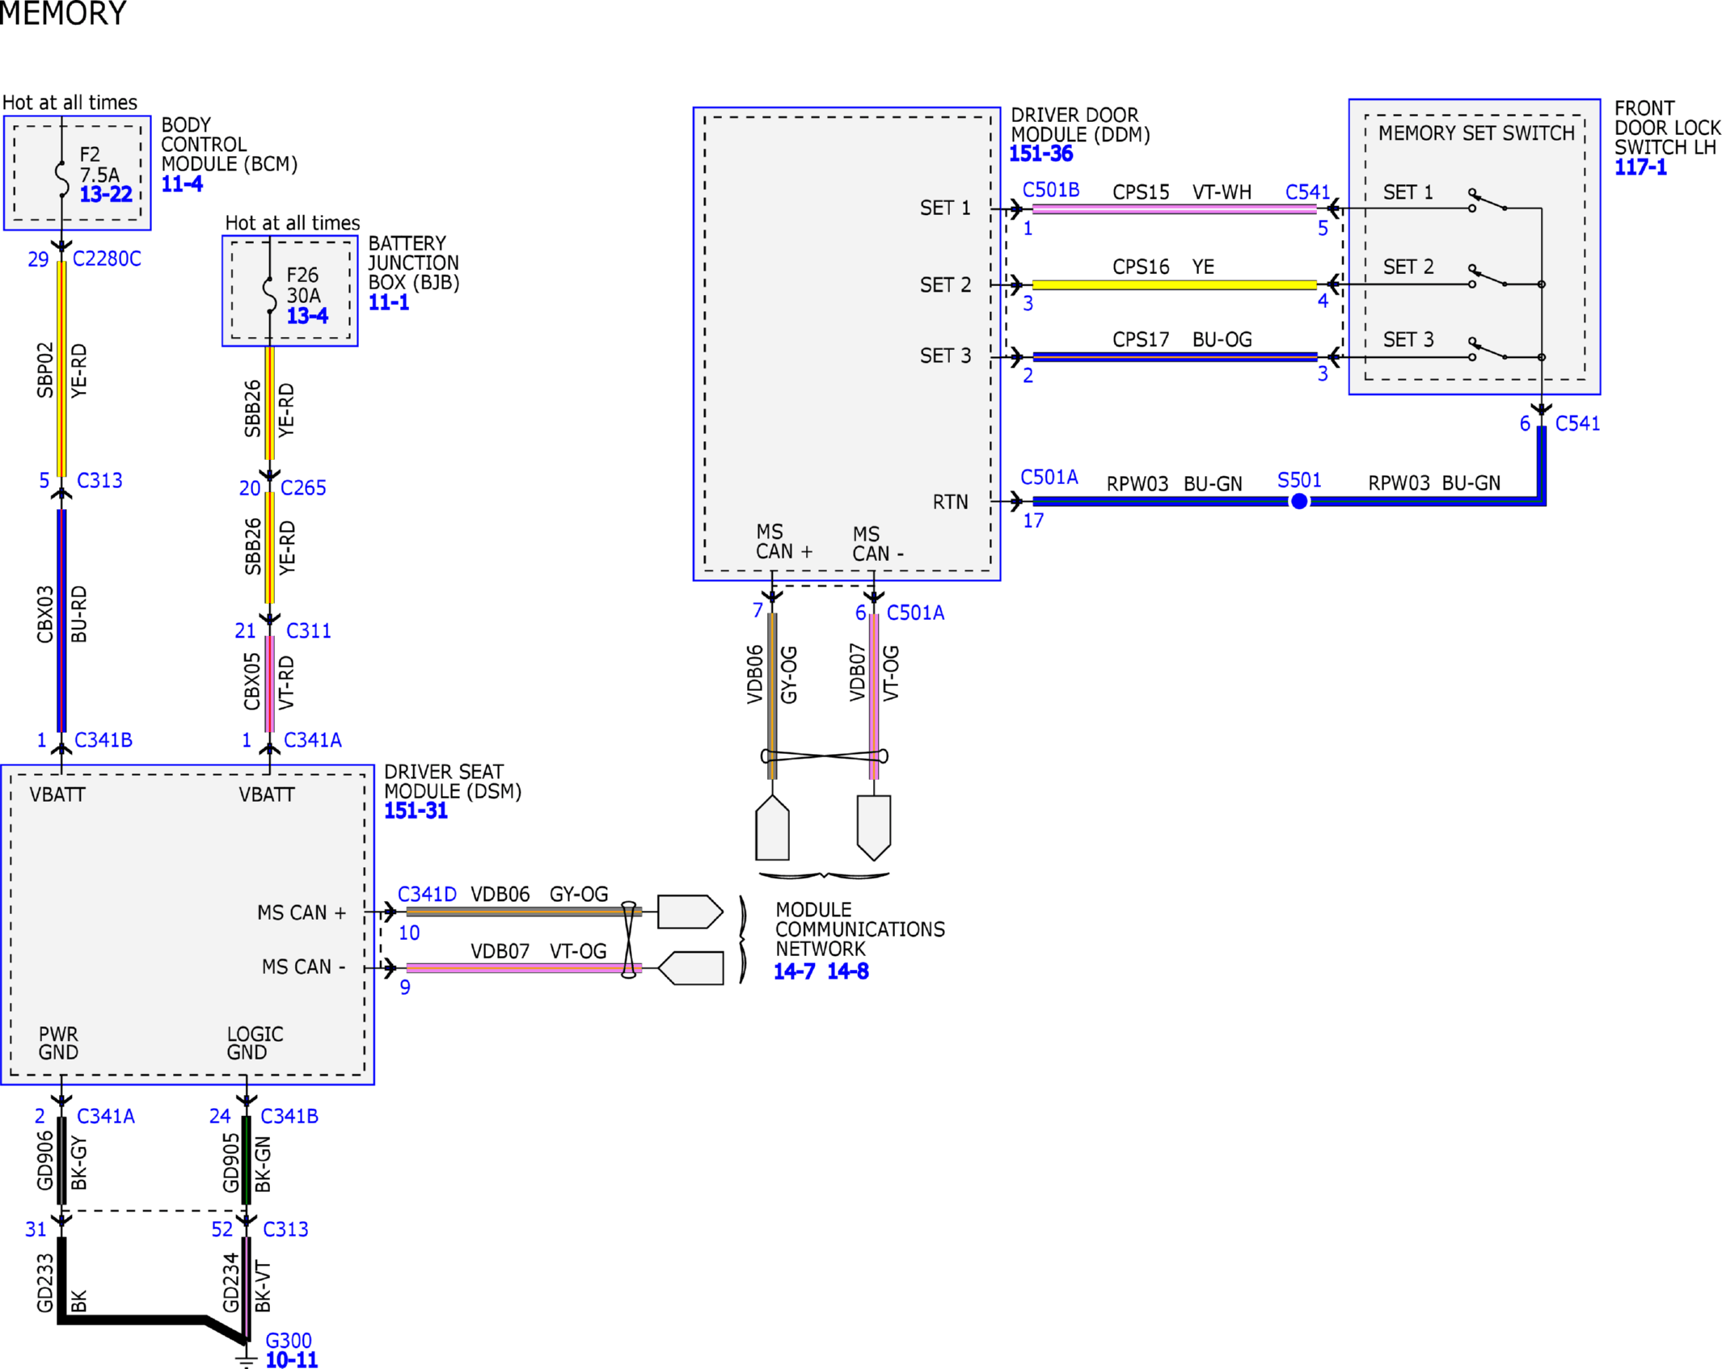Click the F26 30A fuse symbol

[x=269, y=295]
